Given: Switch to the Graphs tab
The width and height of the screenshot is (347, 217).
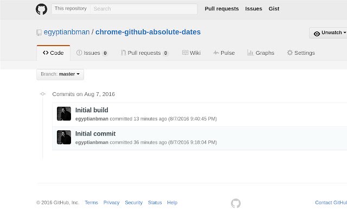Looking at the screenshot, I should (x=261, y=53).
